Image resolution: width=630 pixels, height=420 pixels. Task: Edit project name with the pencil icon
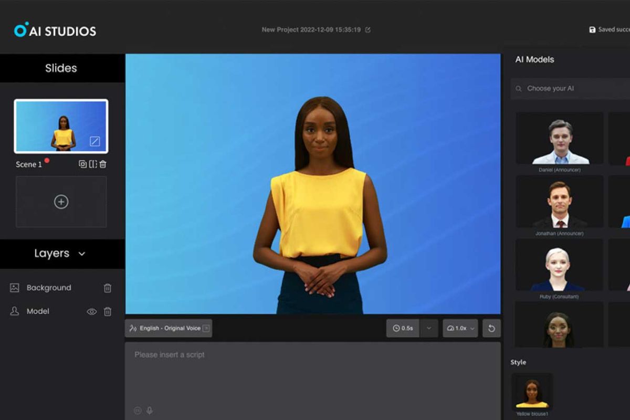367,30
